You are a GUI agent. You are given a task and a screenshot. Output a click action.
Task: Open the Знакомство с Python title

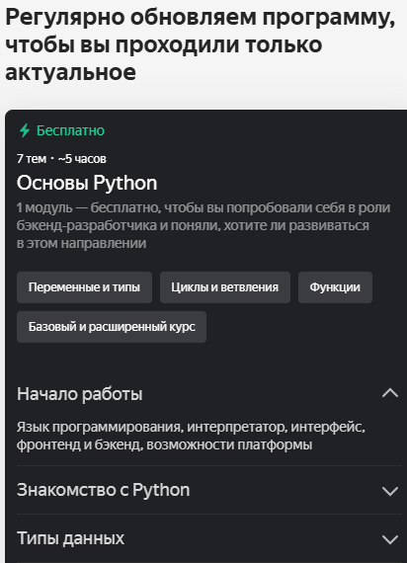coord(104,490)
